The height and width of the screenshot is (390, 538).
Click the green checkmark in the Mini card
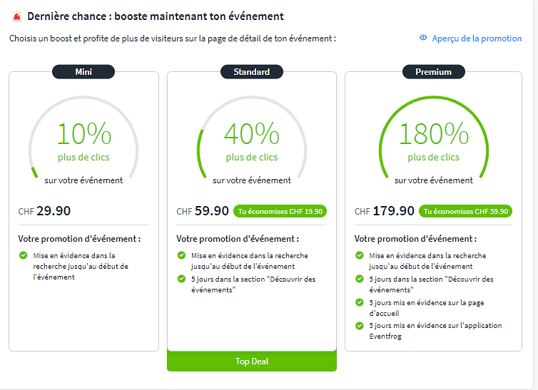(24, 255)
